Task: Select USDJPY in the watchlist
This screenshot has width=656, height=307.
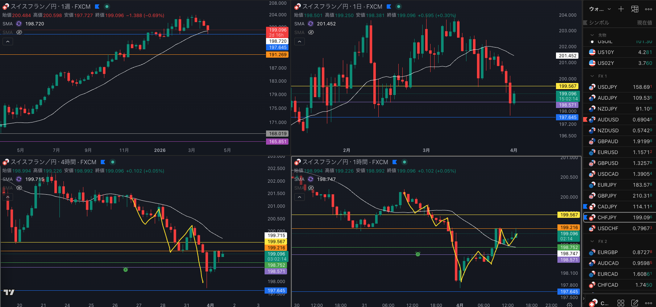Action: tap(607, 87)
